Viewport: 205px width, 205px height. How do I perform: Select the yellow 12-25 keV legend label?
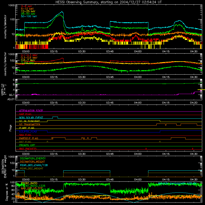(x=28, y=11)
